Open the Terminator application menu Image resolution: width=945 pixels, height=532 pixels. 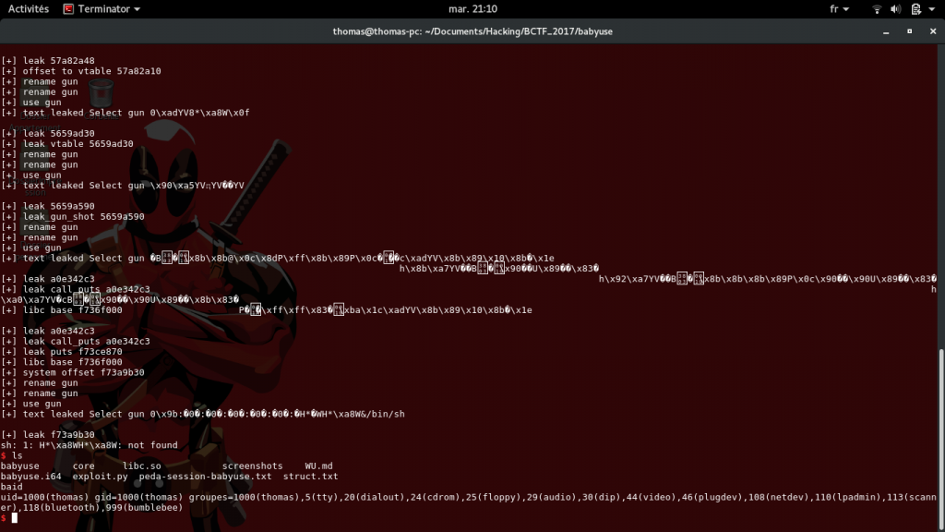pos(102,9)
